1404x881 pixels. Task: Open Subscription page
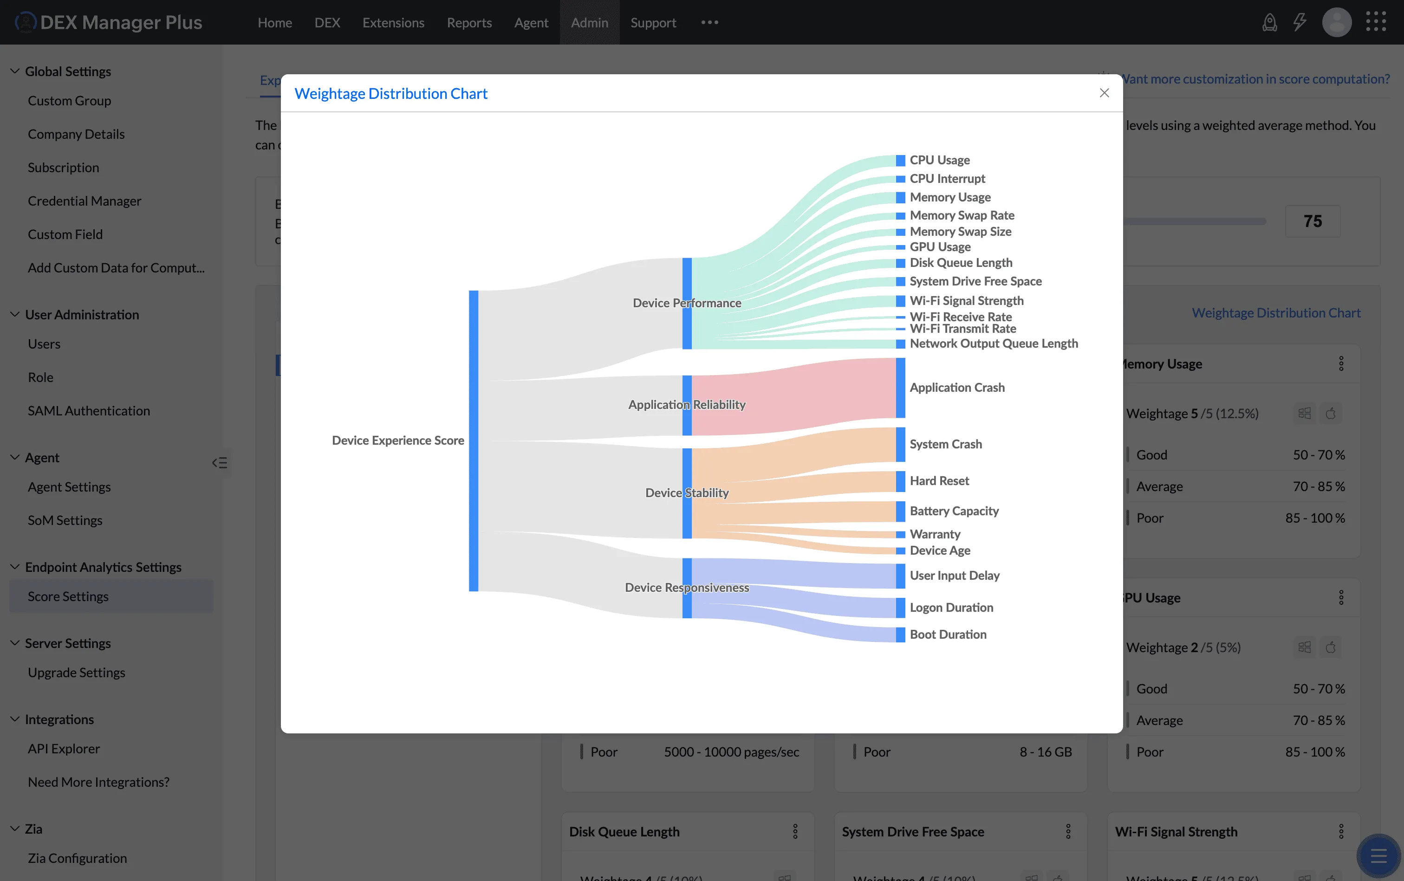[64, 167]
